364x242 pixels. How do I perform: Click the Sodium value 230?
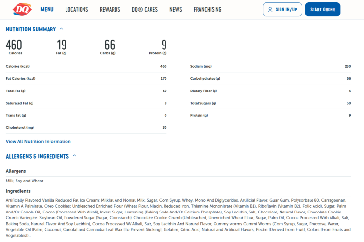[x=348, y=66]
